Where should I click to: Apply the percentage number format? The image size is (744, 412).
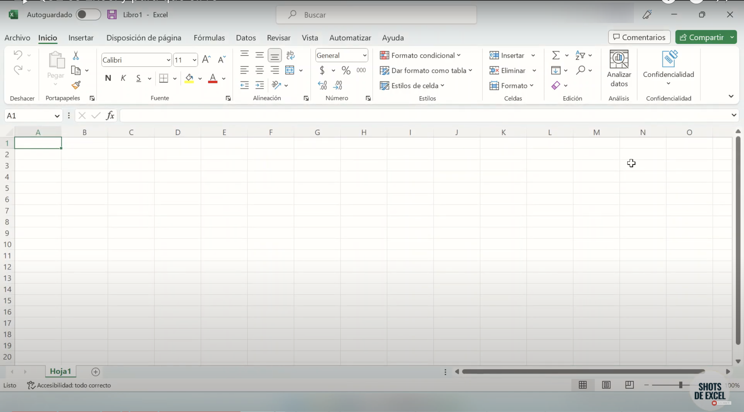(346, 70)
